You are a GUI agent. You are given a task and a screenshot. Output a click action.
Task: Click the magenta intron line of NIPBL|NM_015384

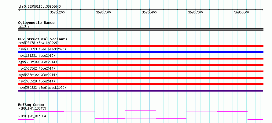pyautogui.click(x=141, y=118)
